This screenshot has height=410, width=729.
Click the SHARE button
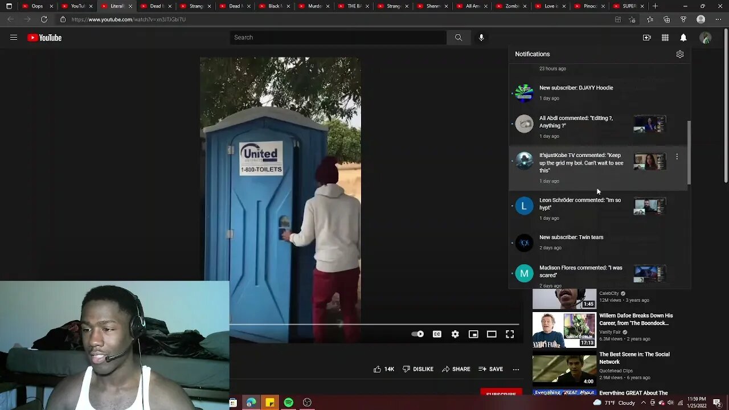click(x=456, y=369)
